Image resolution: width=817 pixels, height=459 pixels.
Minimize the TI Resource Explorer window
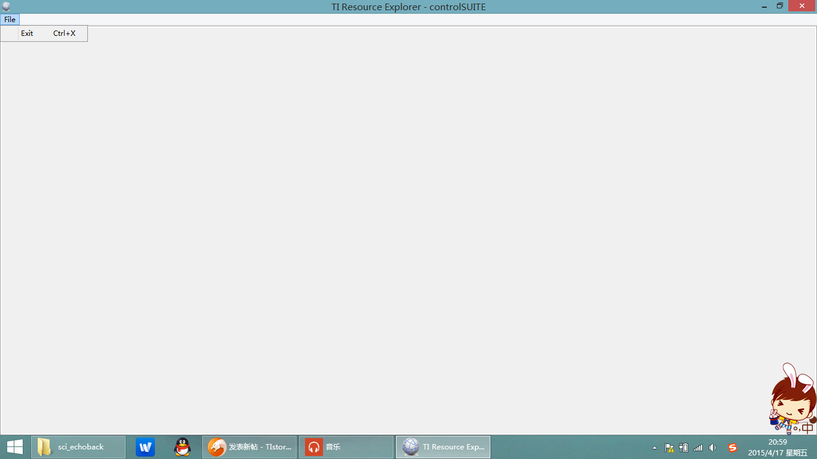[764, 7]
